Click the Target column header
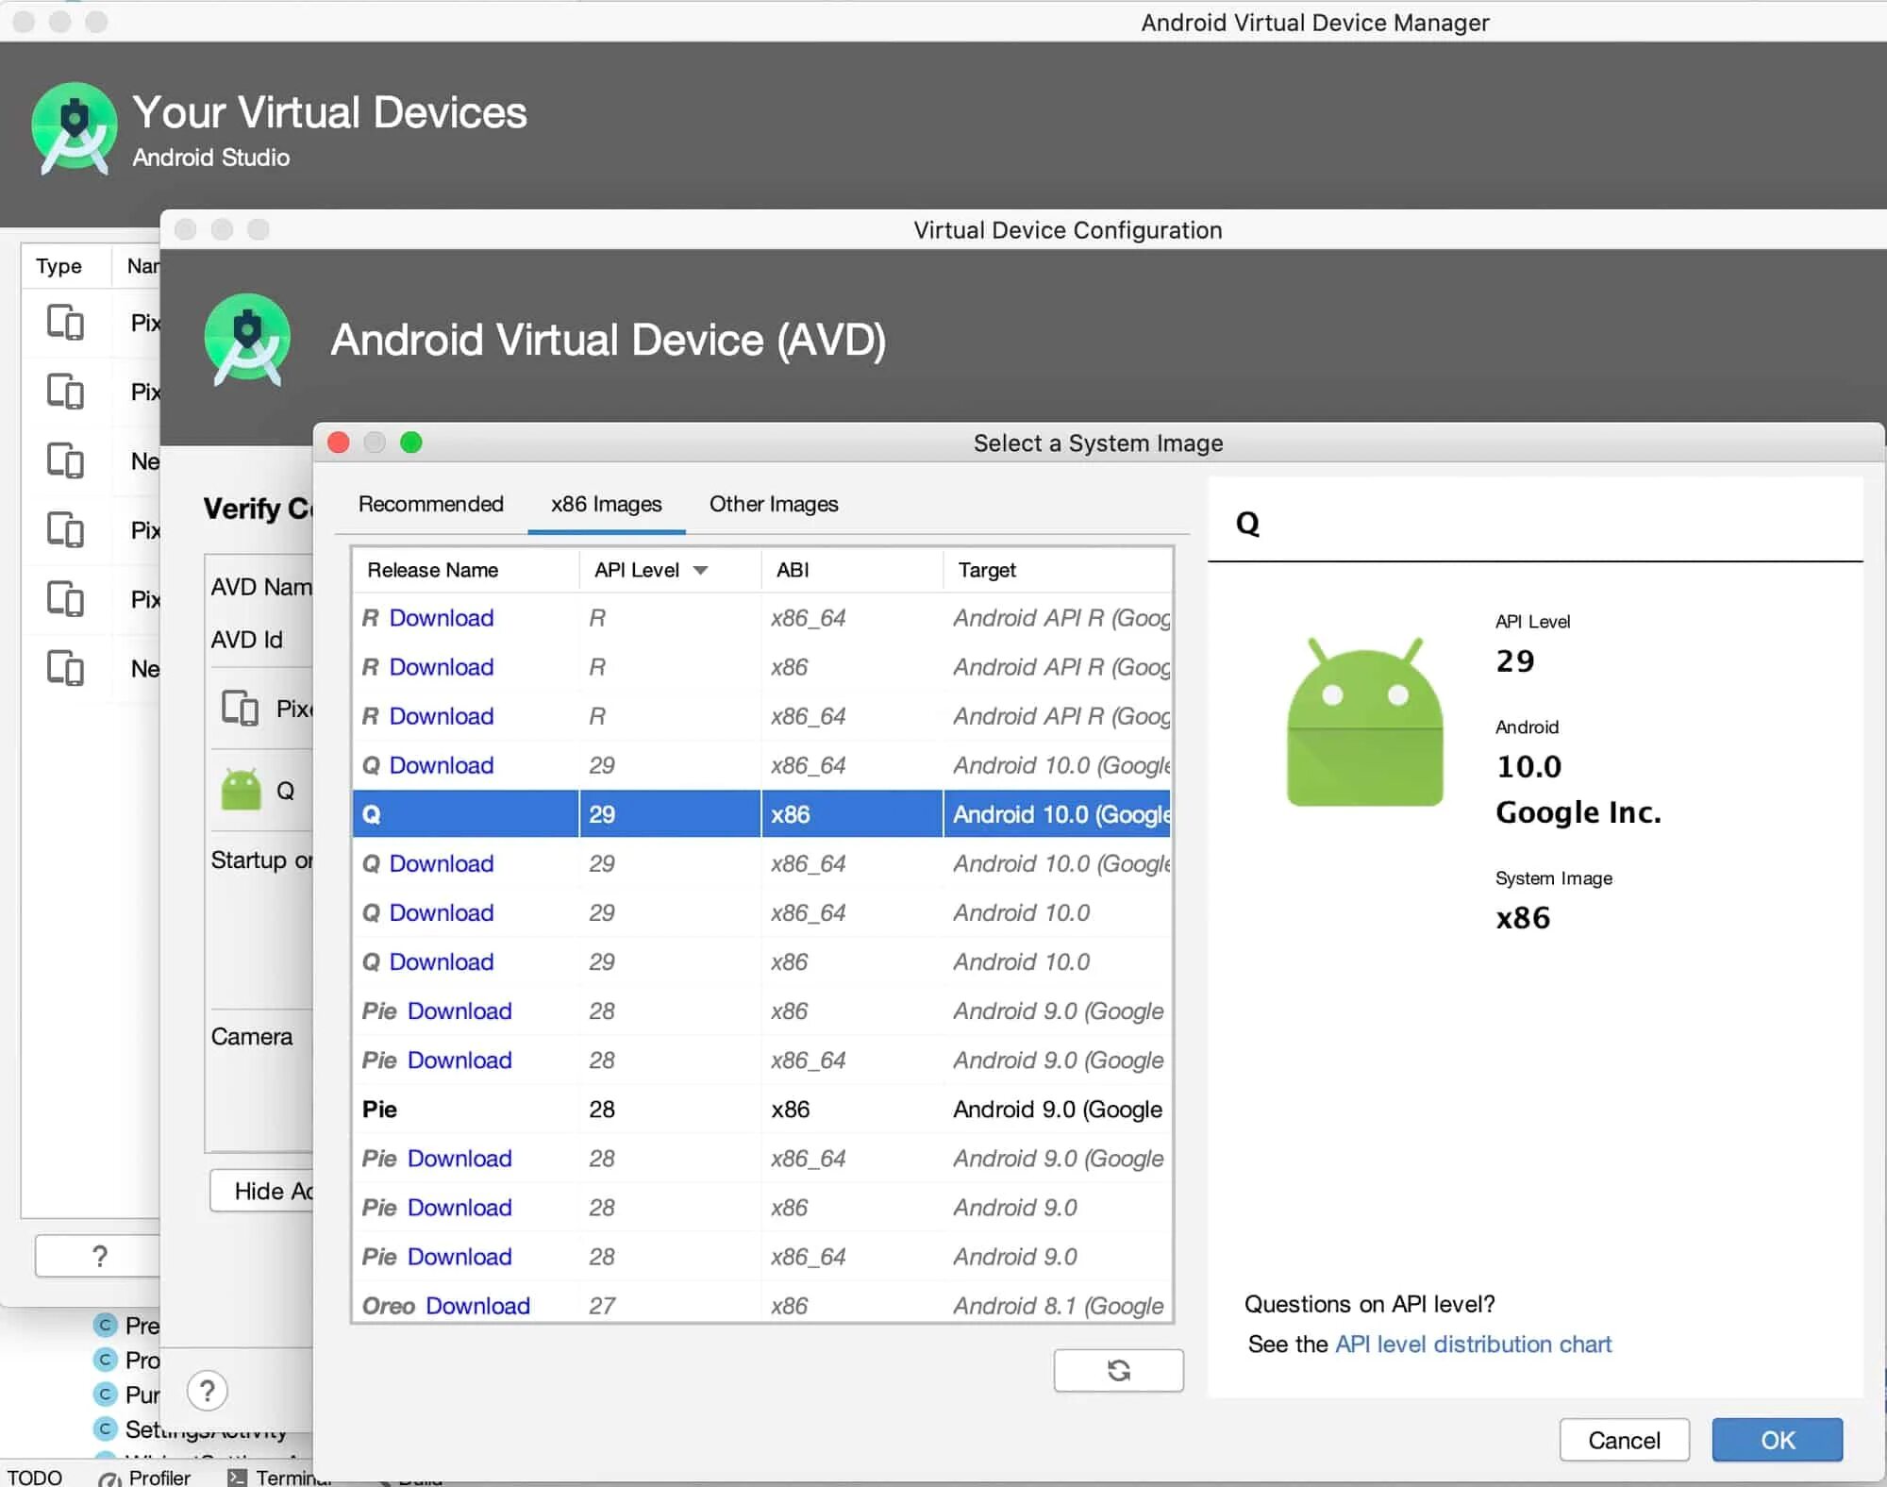The height and width of the screenshot is (1487, 1887). [x=987, y=570]
